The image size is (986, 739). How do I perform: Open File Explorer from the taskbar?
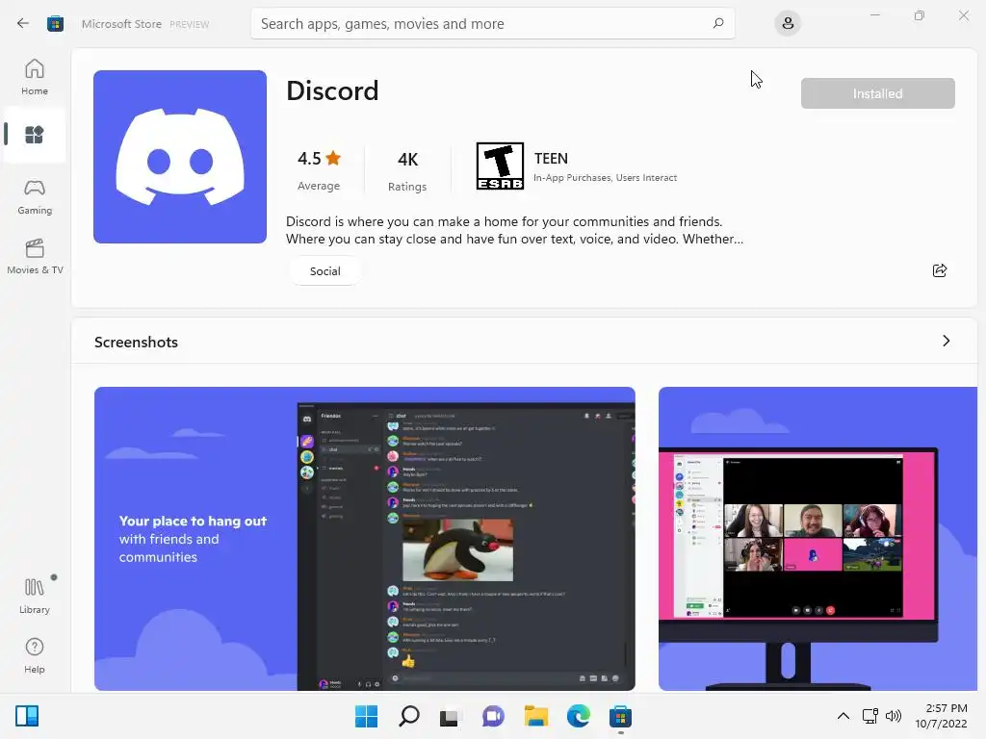[535, 716]
